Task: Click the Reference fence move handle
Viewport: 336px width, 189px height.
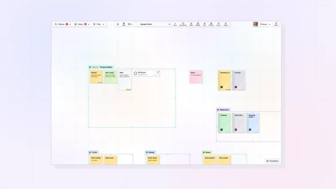Action: (218, 110)
